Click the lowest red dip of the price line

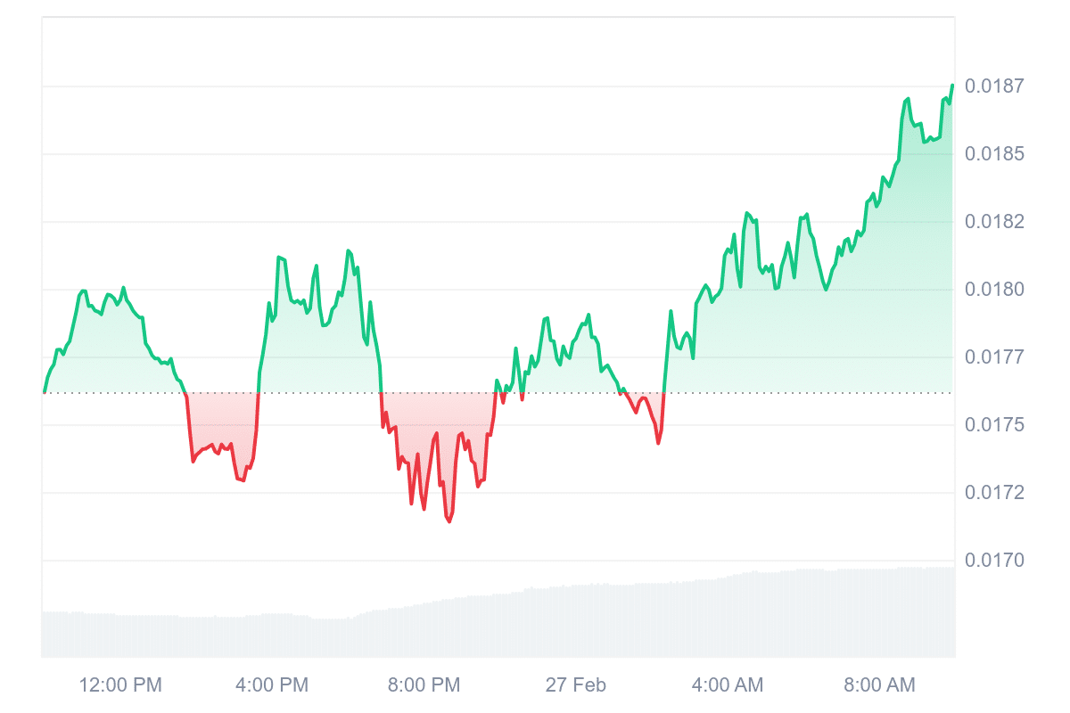[449, 522]
